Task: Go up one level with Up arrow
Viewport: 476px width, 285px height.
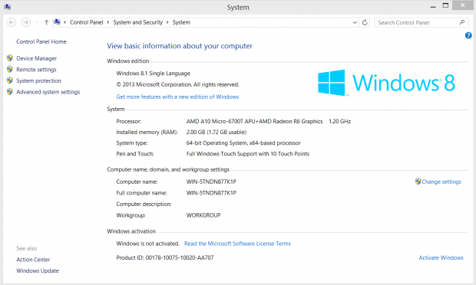Action: [46, 22]
